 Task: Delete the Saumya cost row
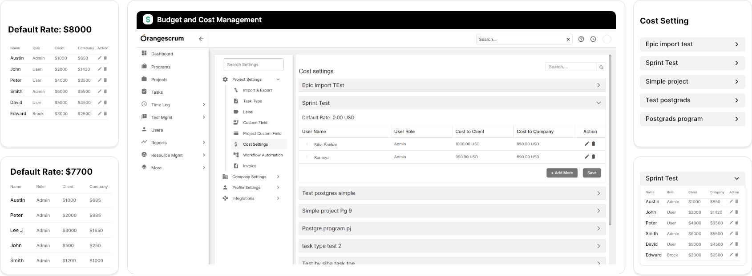[x=594, y=157]
